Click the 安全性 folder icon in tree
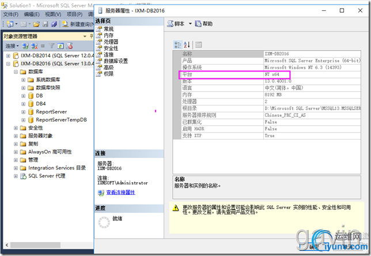371x256 pixels. (23, 128)
